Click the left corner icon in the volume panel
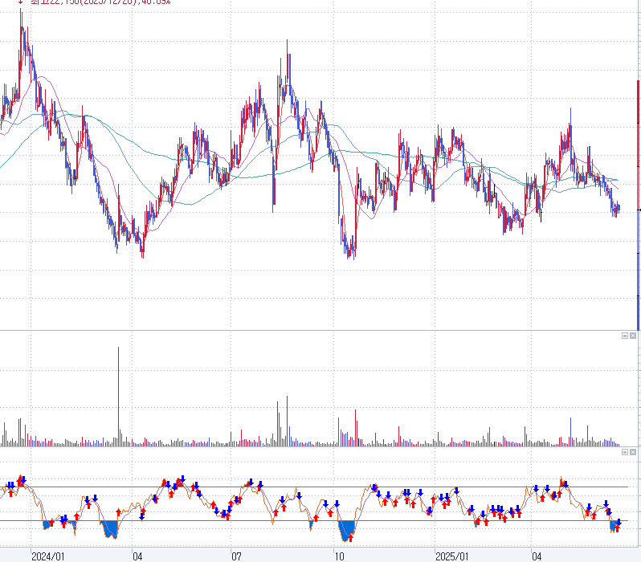 tap(625, 336)
